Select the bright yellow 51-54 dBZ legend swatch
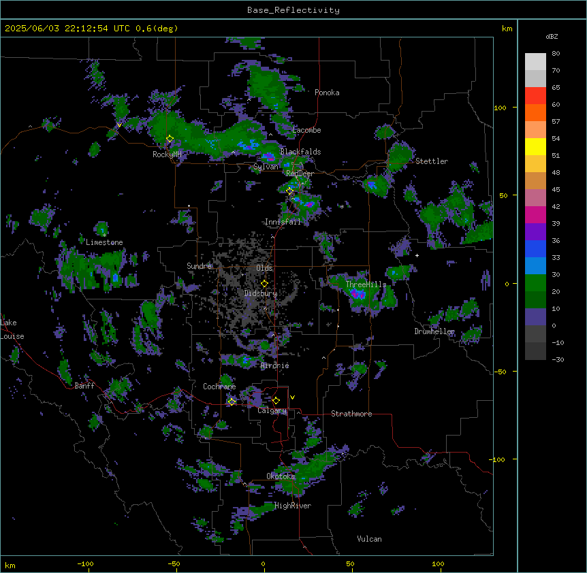This screenshot has height=573, width=587. [535, 146]
